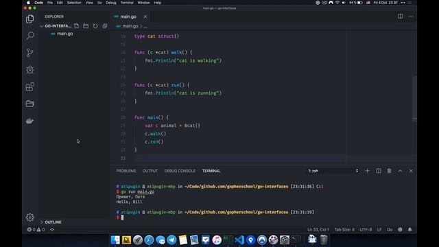The width and height of the screenshot is (439, 247).
Task: Open the Manage gear settings icon
Action: click(x=30, y=217)
